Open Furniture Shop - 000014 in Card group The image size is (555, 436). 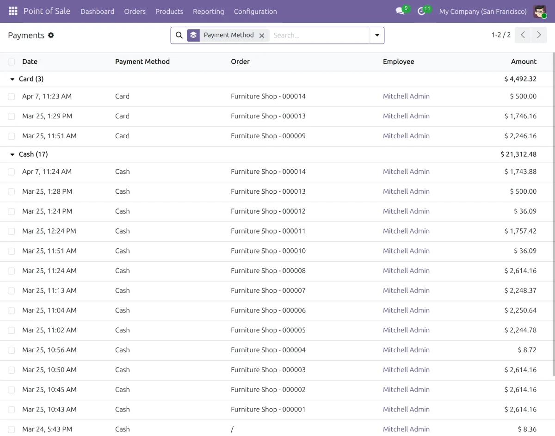click(x=268, y=96)
